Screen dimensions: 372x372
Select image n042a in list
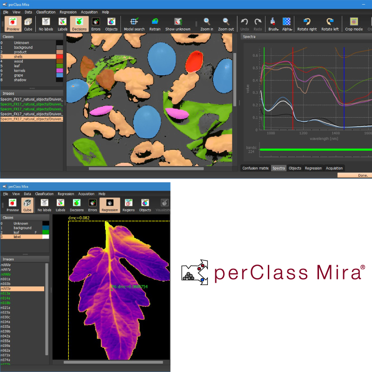22,336
